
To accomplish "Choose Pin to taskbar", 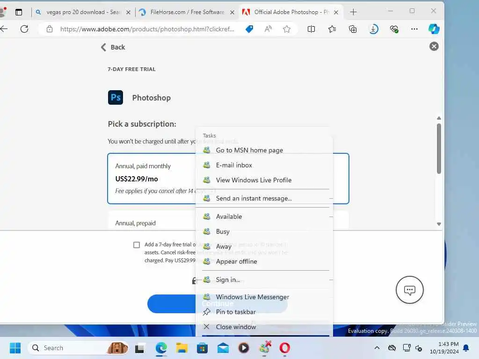I will coord(264,312).
